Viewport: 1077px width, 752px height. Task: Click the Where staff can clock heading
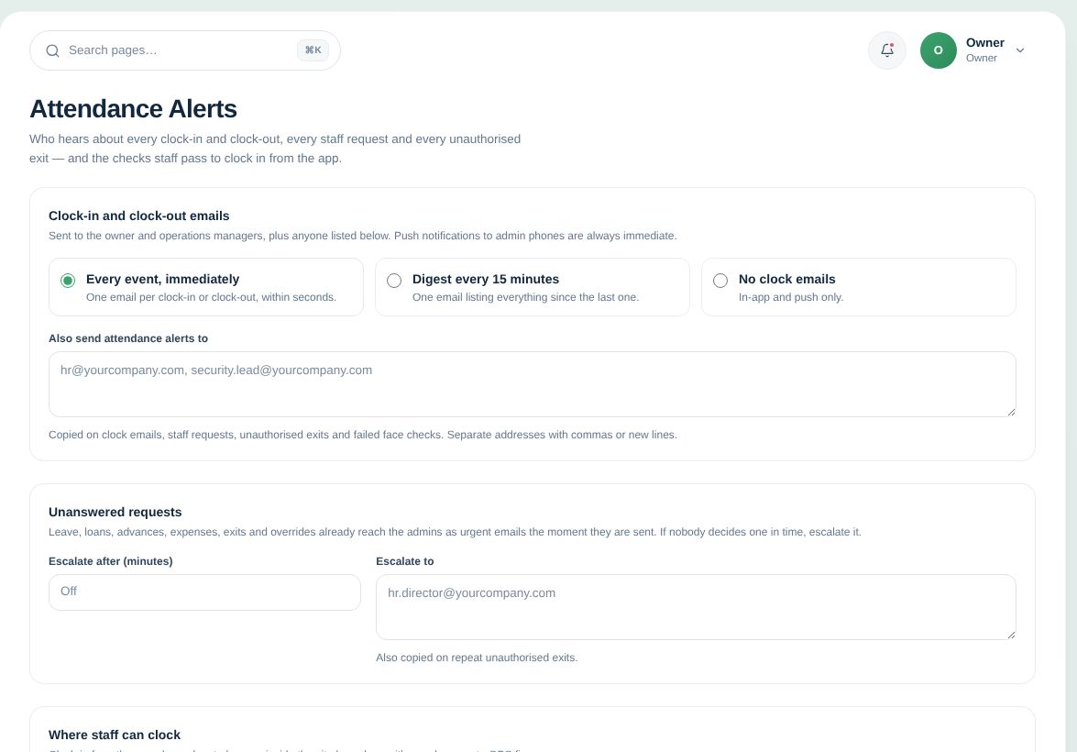coord(115,735)
